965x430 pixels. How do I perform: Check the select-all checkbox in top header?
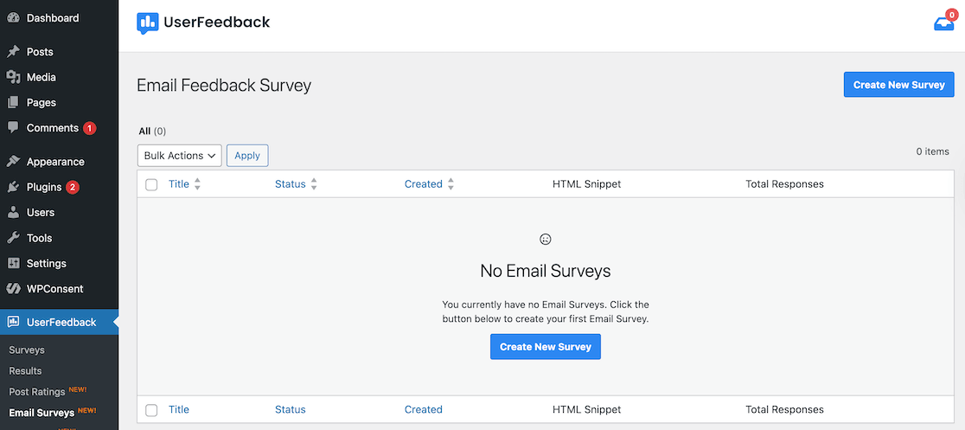click(151, 184)
